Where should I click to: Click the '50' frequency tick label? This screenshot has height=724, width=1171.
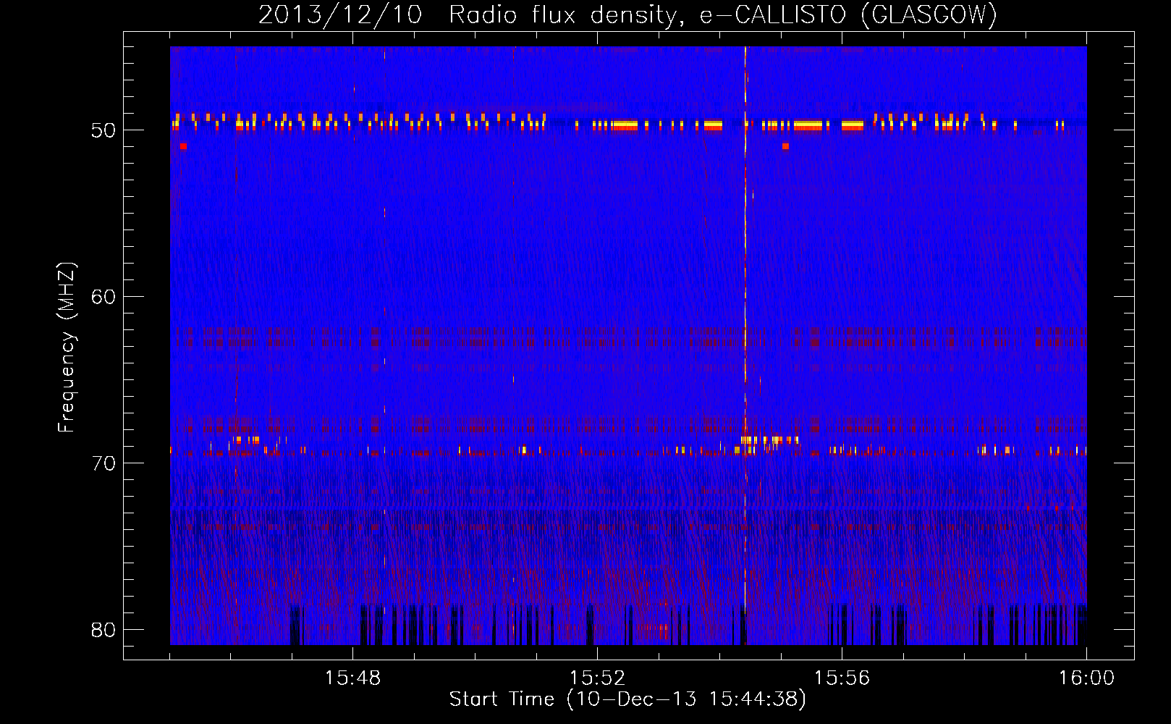[x=104, y=130]
